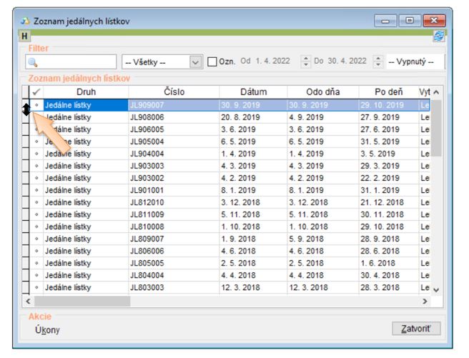Click row marker dot for JL803003

(36, 287)
